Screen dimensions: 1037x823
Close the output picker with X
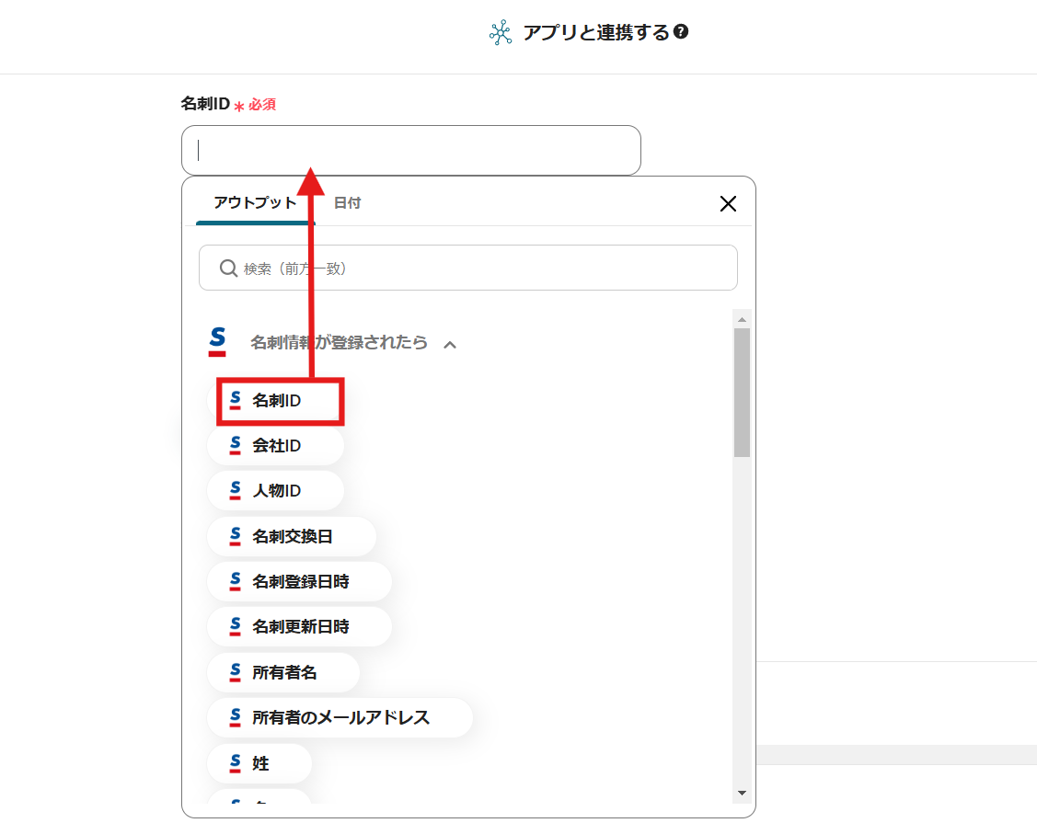(728, 203)
